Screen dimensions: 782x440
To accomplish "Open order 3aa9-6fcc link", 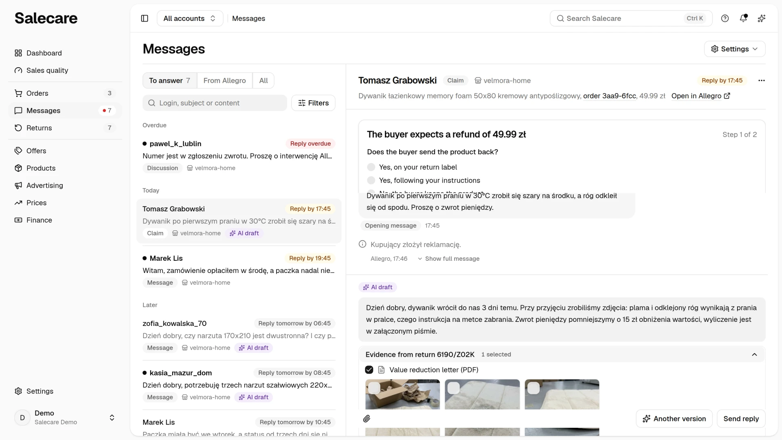I will tap(609, 96).
